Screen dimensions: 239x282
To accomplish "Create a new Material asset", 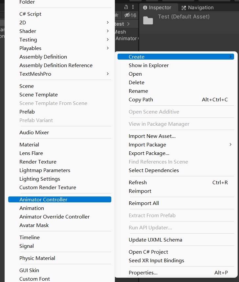I will (x=29, y=144).
